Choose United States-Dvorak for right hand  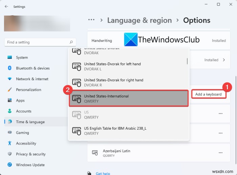[129, 83]
